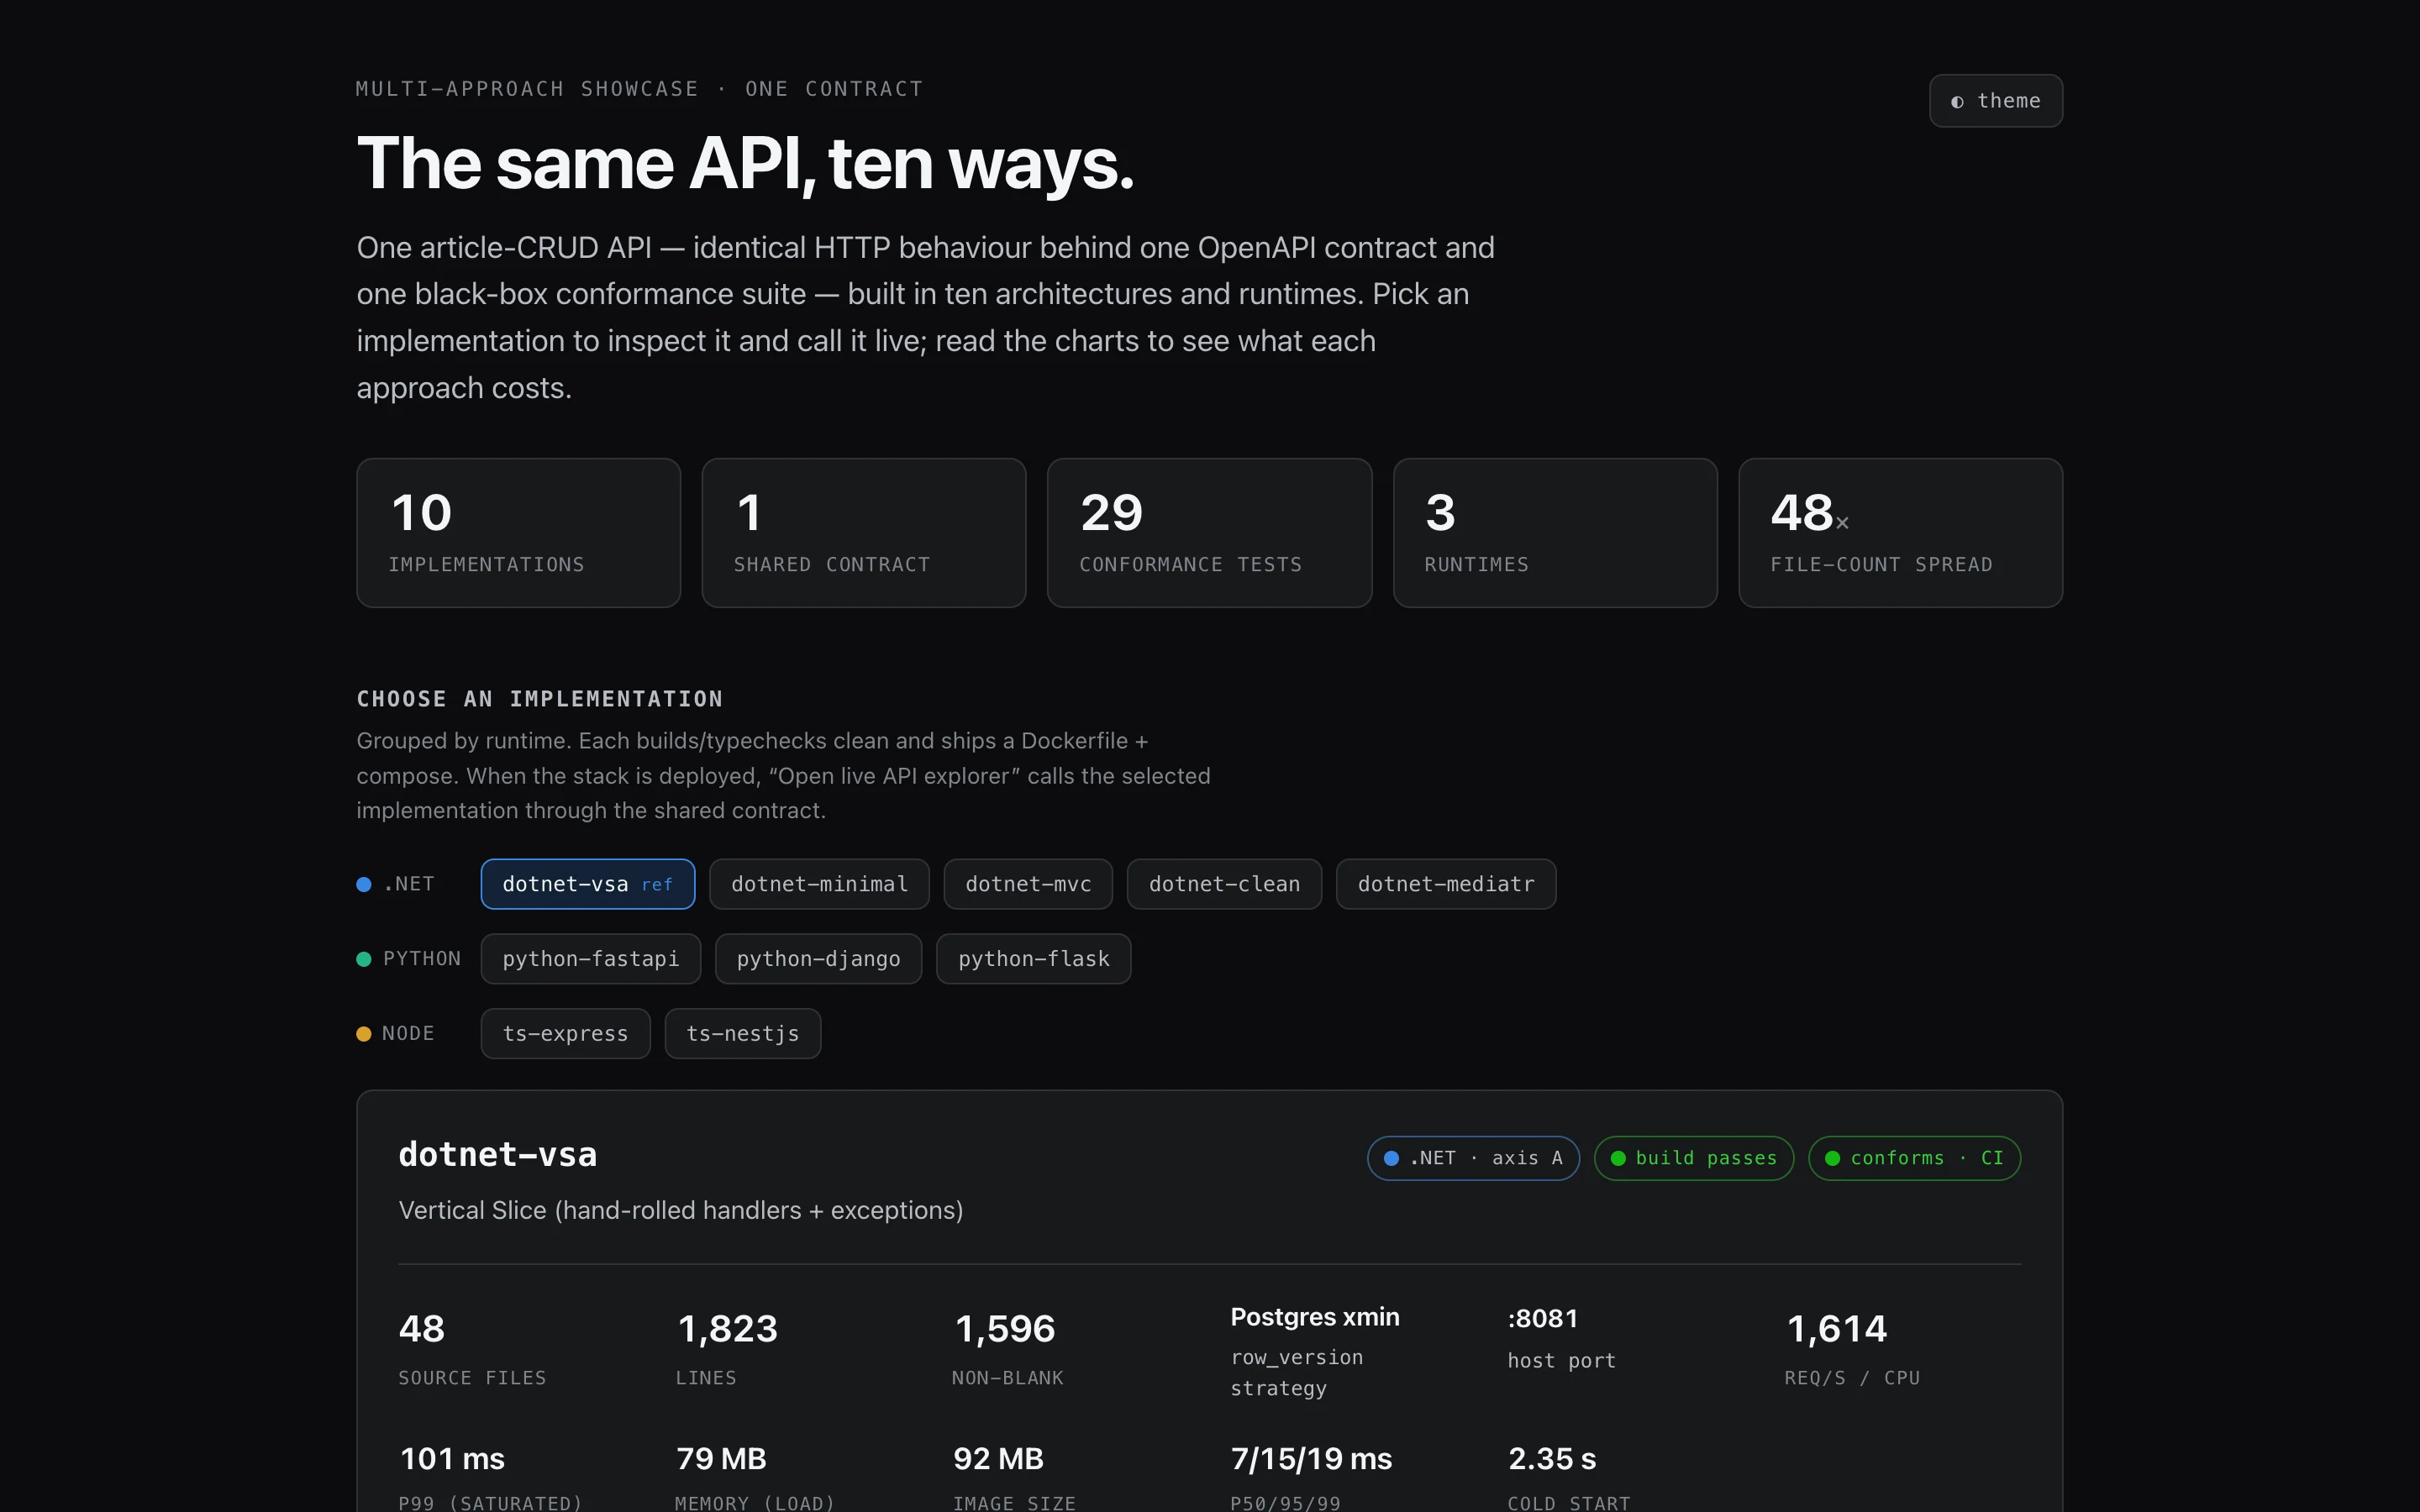This screenshot has height=1512, width=2420.
Task: Select the dotnet-vsa implementation
Action: click(x=587, y=884)
